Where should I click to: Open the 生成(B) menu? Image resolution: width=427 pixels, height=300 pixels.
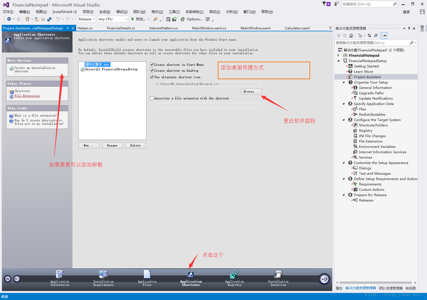105,12
